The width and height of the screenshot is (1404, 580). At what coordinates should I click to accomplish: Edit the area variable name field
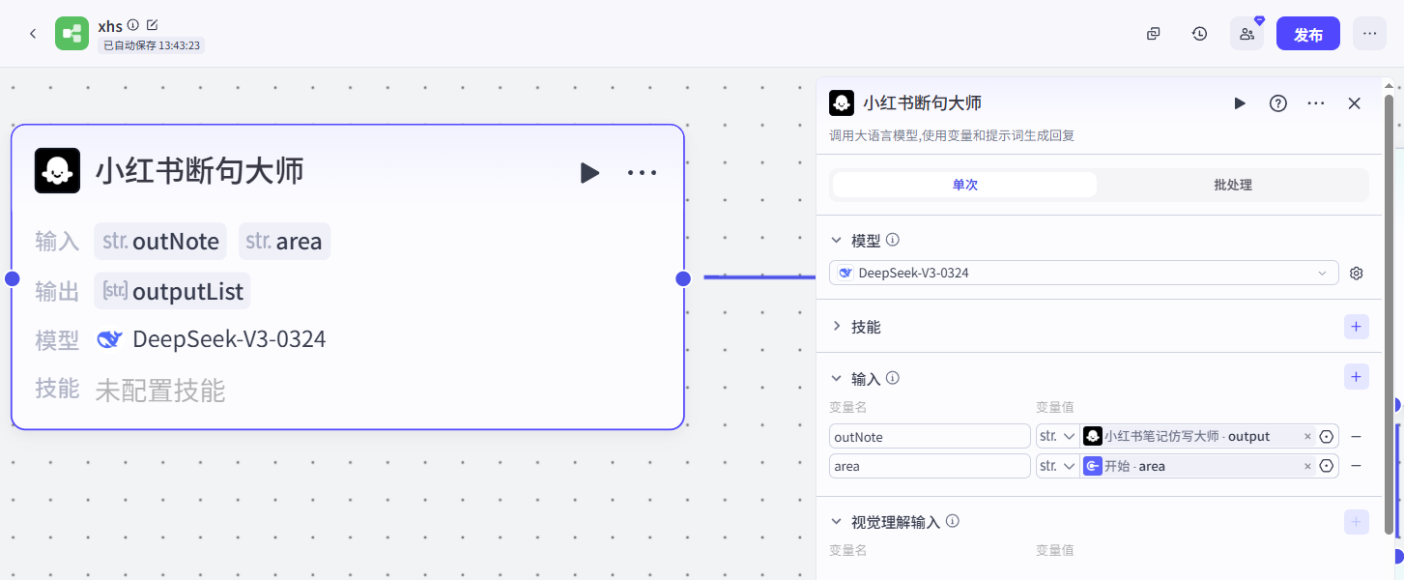click(931, 466)
